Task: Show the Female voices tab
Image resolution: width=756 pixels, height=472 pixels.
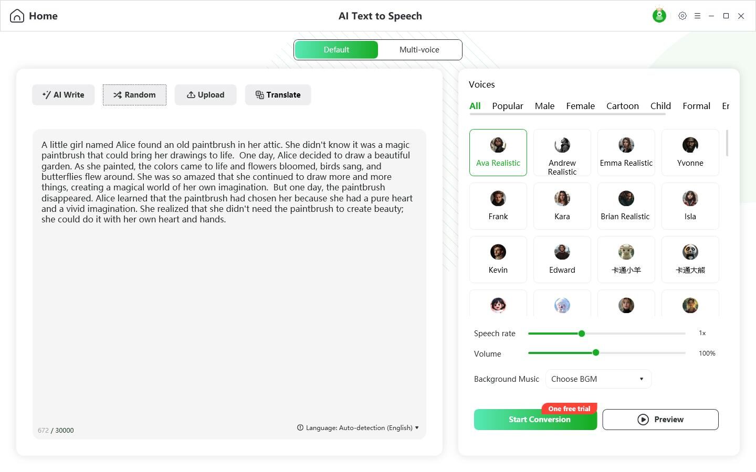Action: (580, 106)
